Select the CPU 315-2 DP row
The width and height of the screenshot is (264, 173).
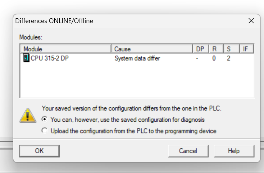pyautogui.click(x=137, y=58)
